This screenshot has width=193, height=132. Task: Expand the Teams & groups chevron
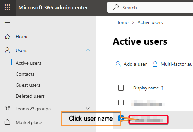point(88,108)
